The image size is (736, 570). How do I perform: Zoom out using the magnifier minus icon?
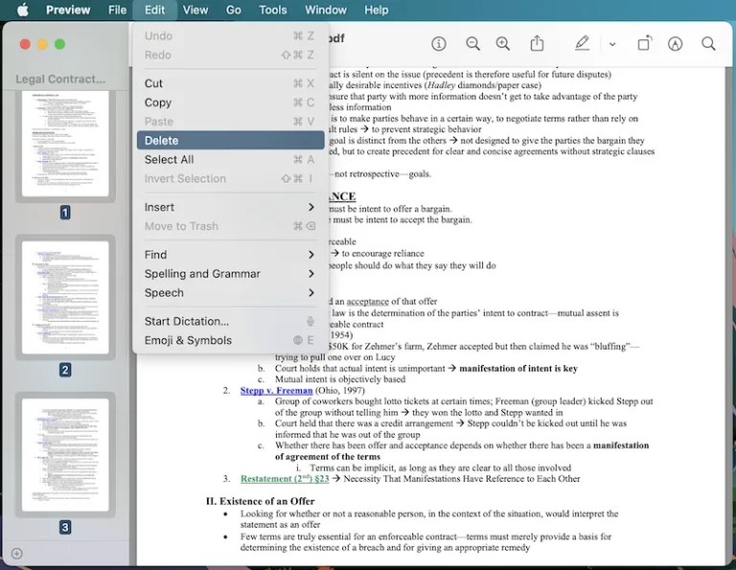[472, 44]
